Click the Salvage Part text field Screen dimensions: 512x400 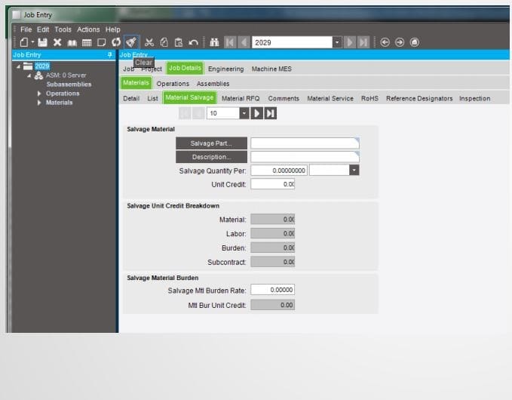[305, 143]
